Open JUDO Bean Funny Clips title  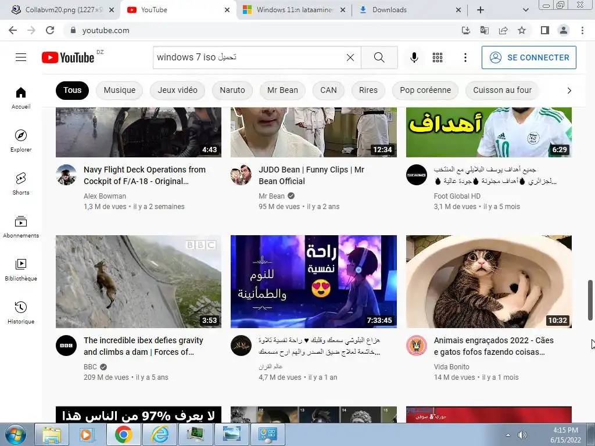pyautogui.click(x=311, y=175)
